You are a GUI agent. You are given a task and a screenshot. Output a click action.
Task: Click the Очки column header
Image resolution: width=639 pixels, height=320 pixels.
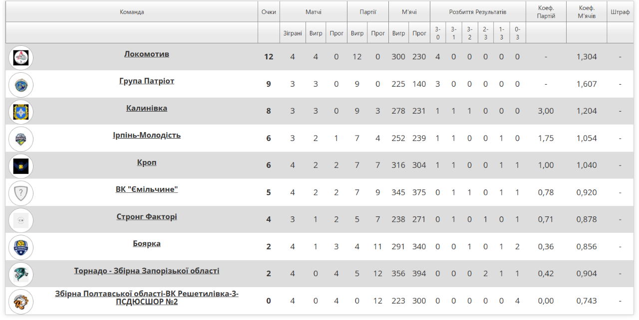(x=269, y=12)
